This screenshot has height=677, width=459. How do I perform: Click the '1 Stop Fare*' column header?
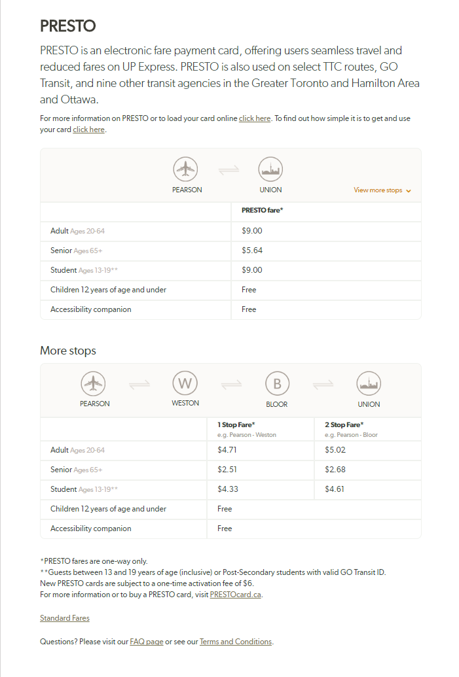click(236, 425)
